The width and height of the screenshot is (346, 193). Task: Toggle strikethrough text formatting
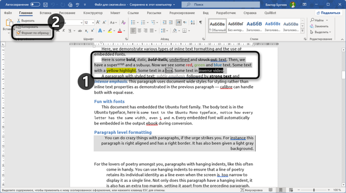pos(80,31)
